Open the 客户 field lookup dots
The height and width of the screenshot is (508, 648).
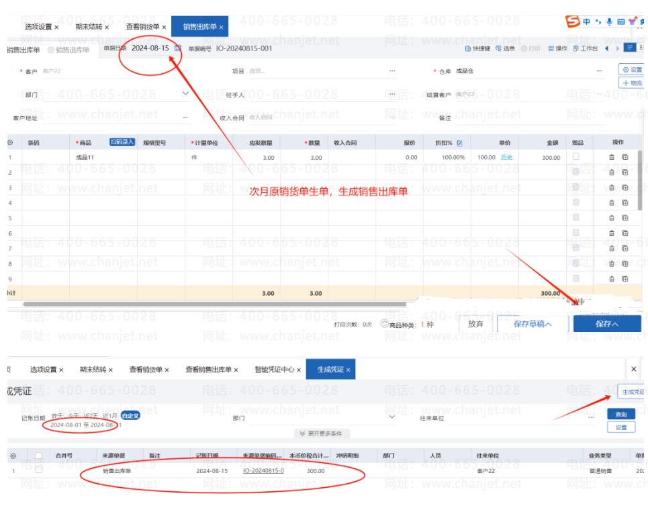(185, 71)
